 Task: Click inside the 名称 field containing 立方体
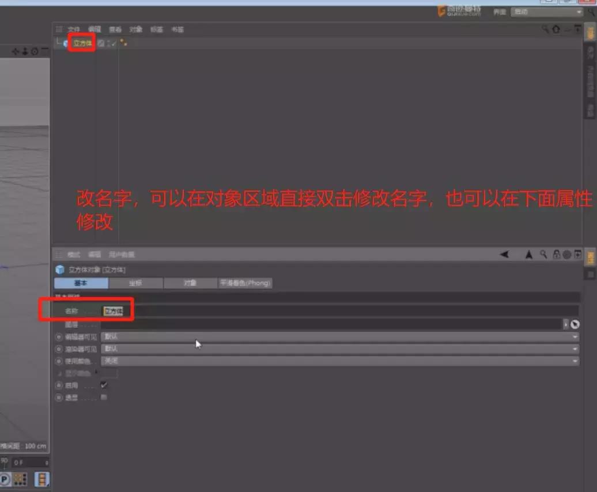click(x=114, y=311)
